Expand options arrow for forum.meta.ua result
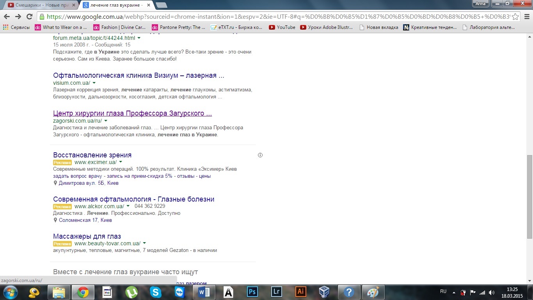 tap(139, 38)
